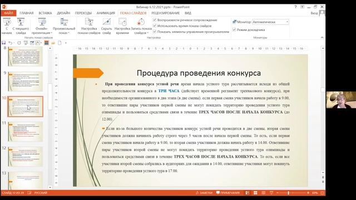Start slideshow from current slide icon

point(21,22)
